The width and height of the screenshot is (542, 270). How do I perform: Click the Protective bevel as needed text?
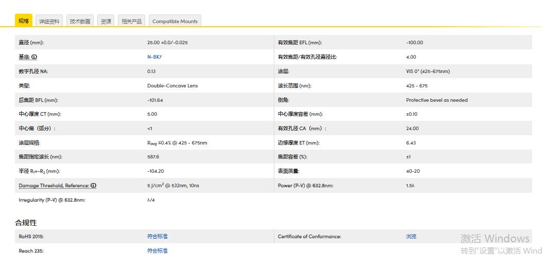pos(436,100)
